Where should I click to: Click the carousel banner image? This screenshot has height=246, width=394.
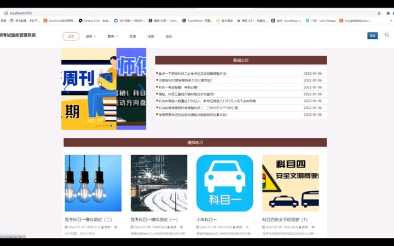(103, 89)
